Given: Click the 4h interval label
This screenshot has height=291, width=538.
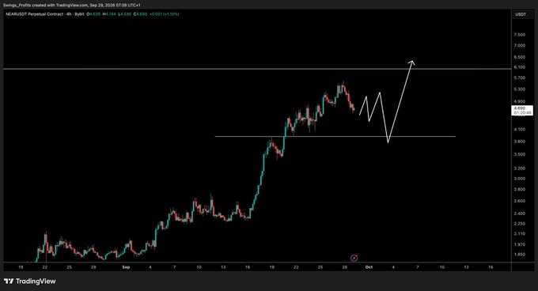Looking at the screenshot, I should (x=69, y=14).
